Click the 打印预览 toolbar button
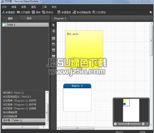 [99, 12]
